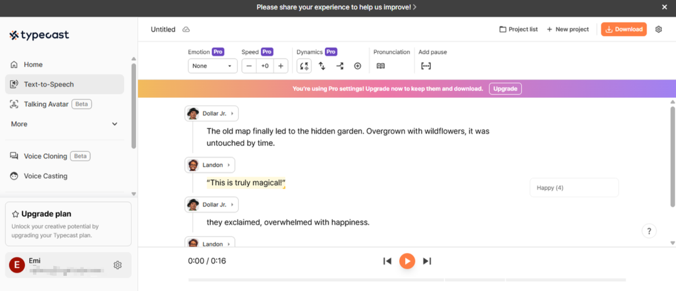Open the share your experience link
The width and height of the screenshot is (676, 291).
(x=336, y=7)
